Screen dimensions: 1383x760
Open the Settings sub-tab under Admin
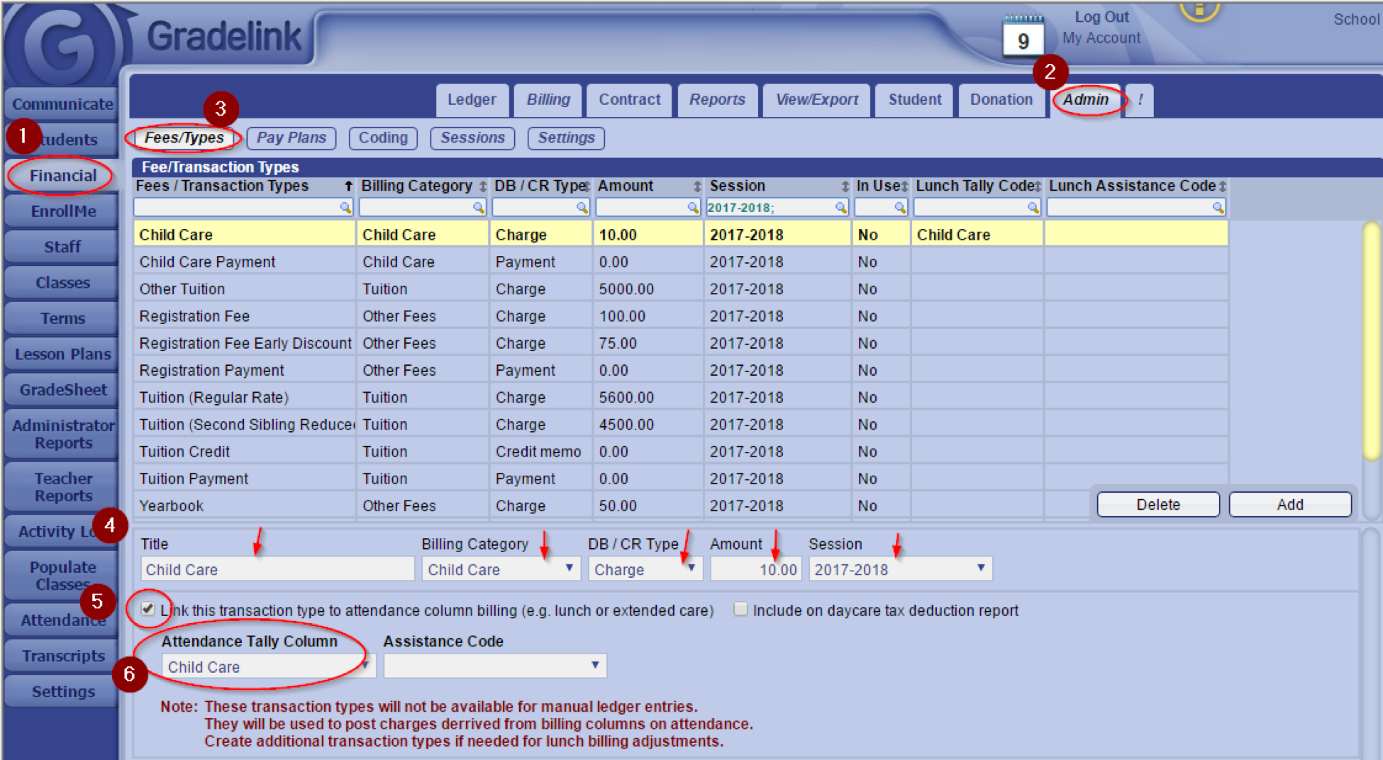click(x=566, y=138)
